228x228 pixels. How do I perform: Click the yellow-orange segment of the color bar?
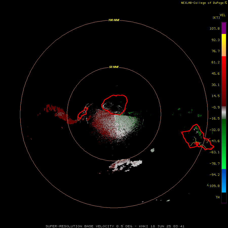click(224, 45)
